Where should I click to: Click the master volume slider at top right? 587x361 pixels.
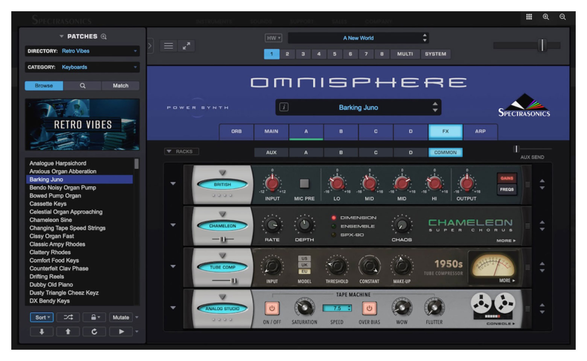click(542, 45)
